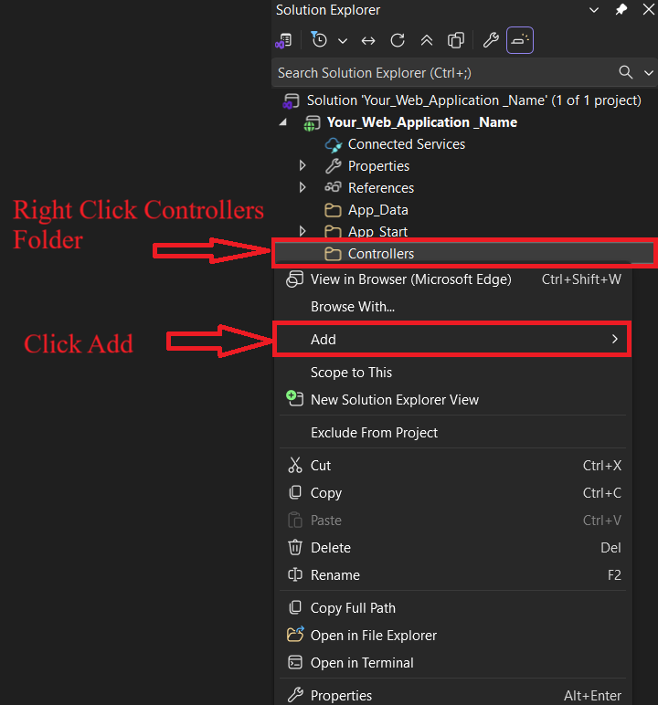Toggle Show All Files icon
The height and width of the screenshot is (705, 658).
455,40
